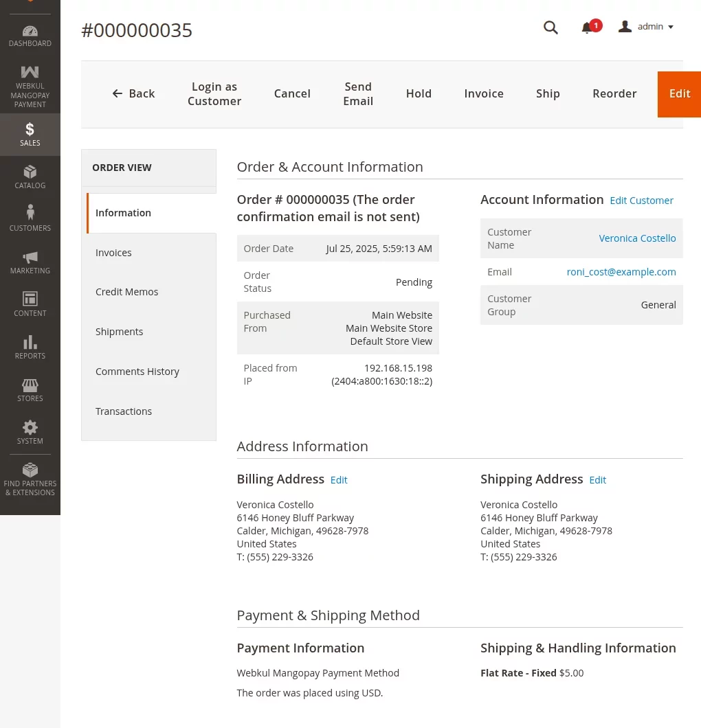Image resolution: width=701 pixels, height=728 pixels.
Task: Select the Sales icon in the sidebar
Action: [x=30, y=134]
